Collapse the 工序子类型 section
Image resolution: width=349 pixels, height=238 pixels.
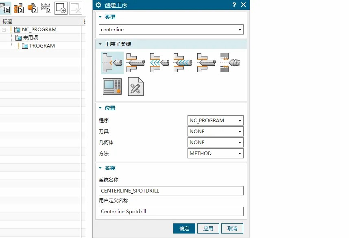(100, 44)
